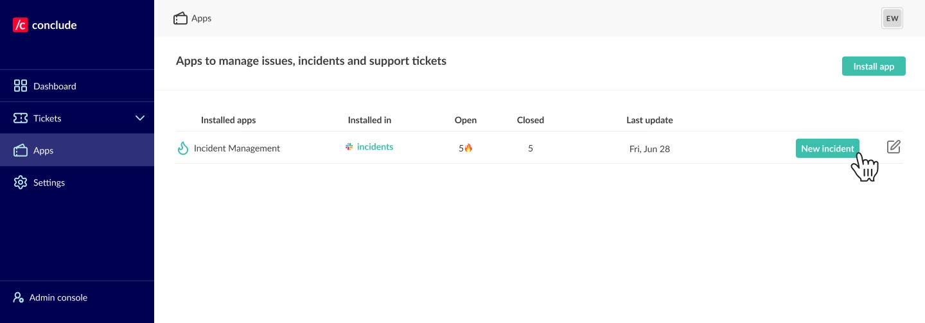The image size is (925, 323).
Task: Click the Last update column header
Action: [649, 120]
